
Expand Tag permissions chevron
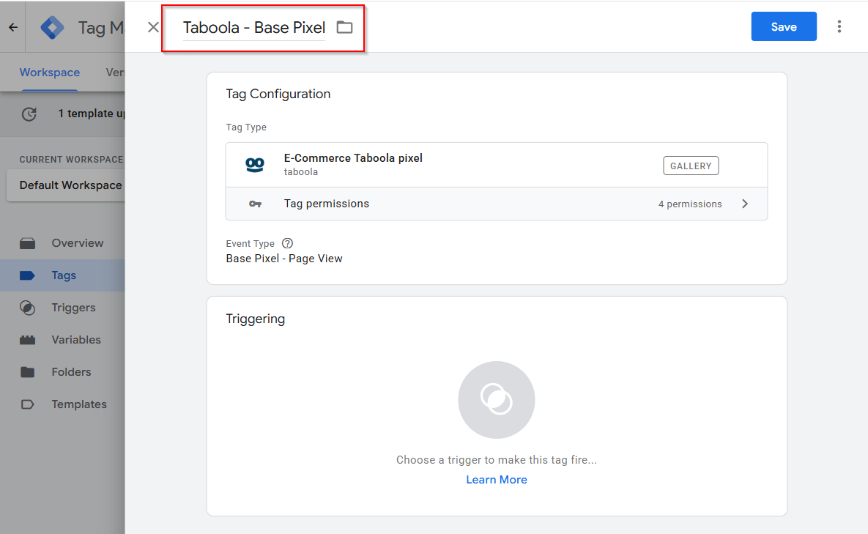(745, 204)
